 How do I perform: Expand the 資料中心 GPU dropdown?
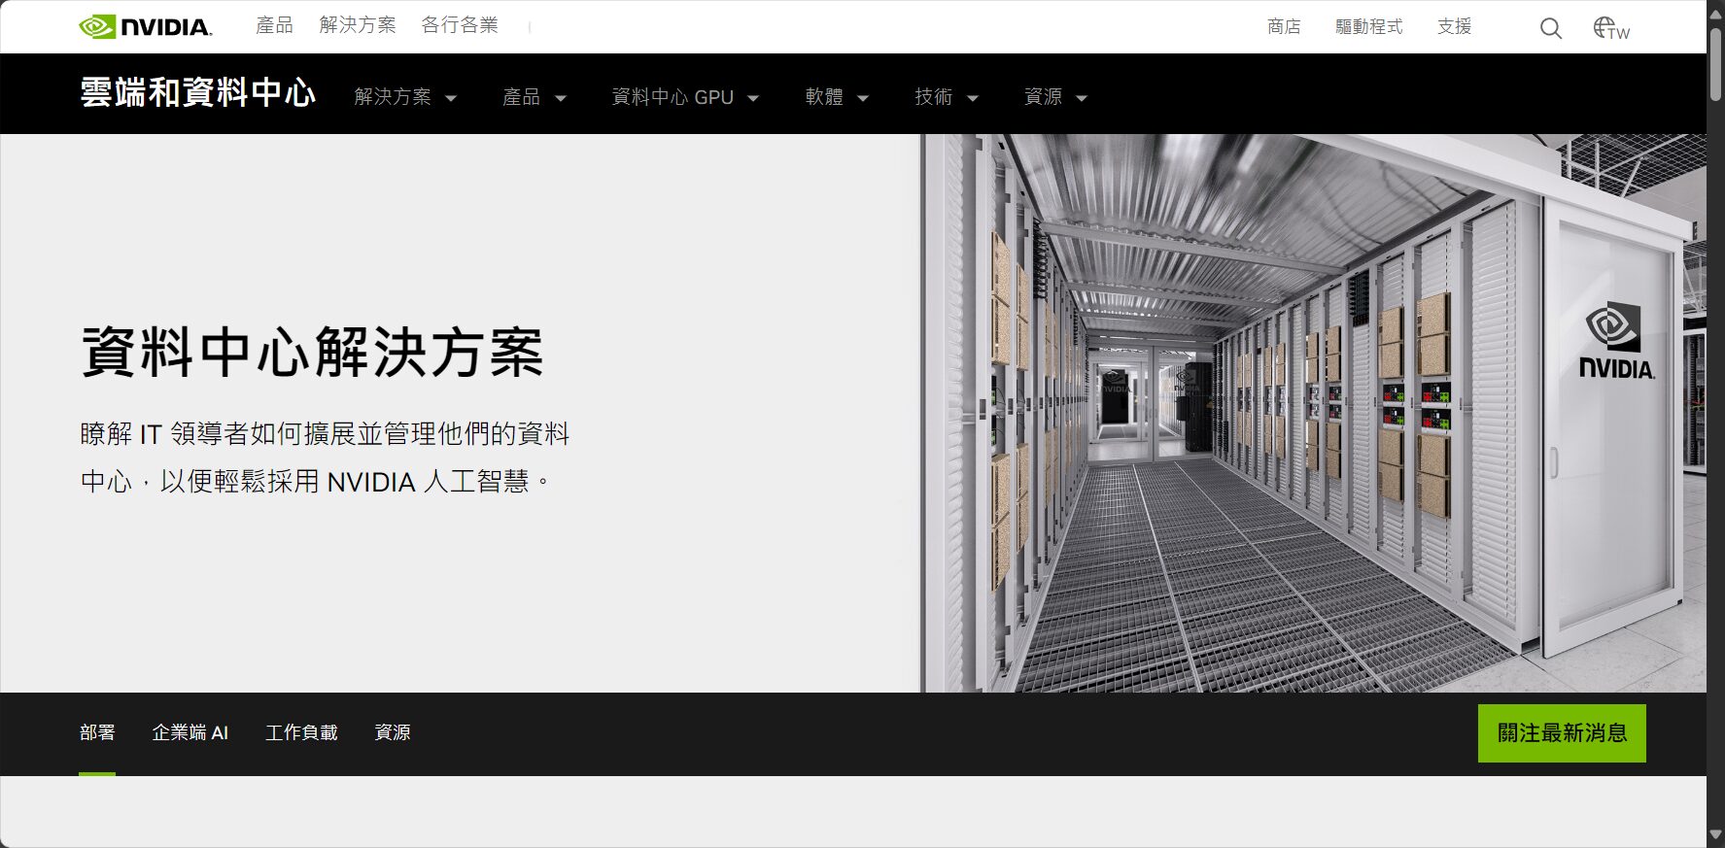(685, 97)
